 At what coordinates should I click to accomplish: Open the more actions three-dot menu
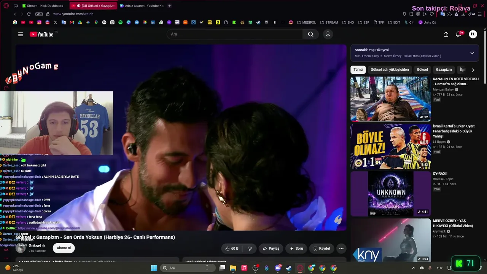pos(341,249)
